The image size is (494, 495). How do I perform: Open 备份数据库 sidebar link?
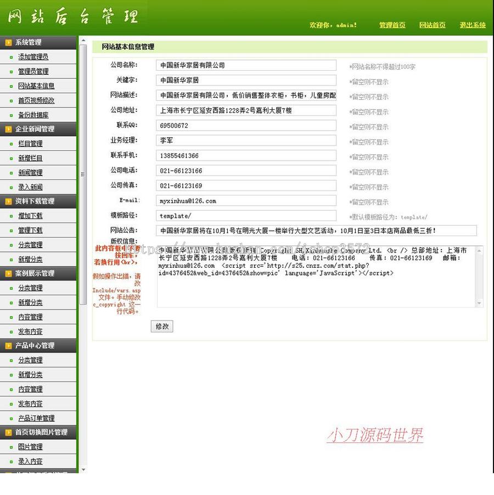[x=33, y=115]
